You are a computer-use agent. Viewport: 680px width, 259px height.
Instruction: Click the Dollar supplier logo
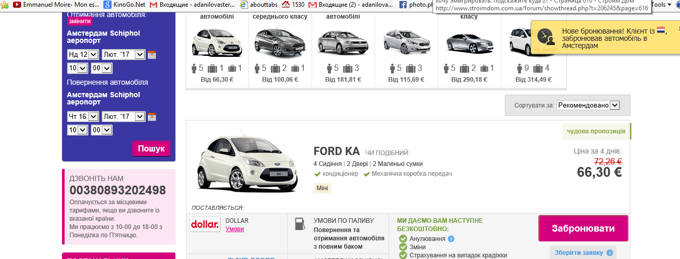205,224
